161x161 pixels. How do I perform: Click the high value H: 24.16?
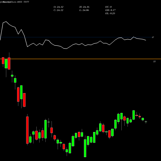pyautogui.click(x=84, y=7)
